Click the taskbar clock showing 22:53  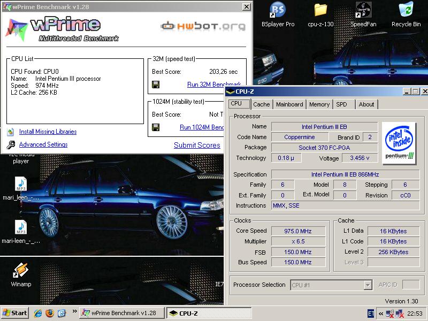tap(415, 314)
